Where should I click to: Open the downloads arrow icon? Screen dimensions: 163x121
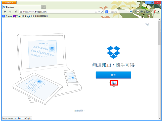tap(136, 12)
